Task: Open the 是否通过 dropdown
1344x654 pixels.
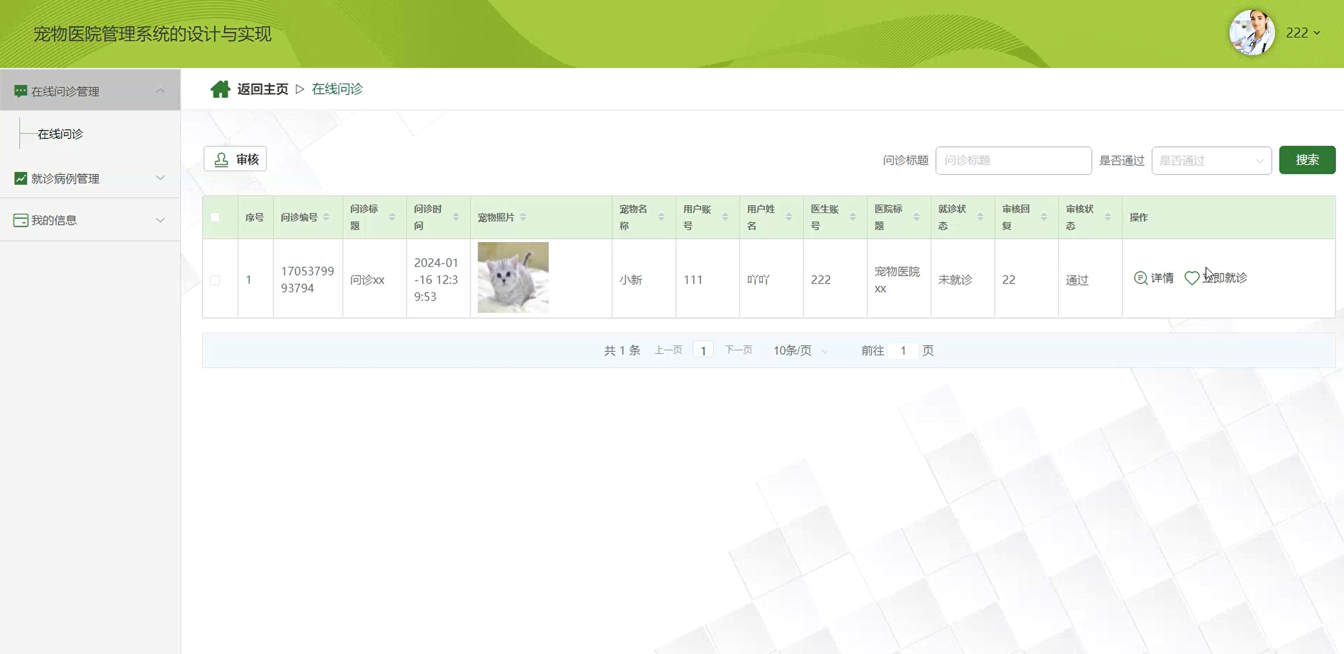Action: tap(1211, 160)
